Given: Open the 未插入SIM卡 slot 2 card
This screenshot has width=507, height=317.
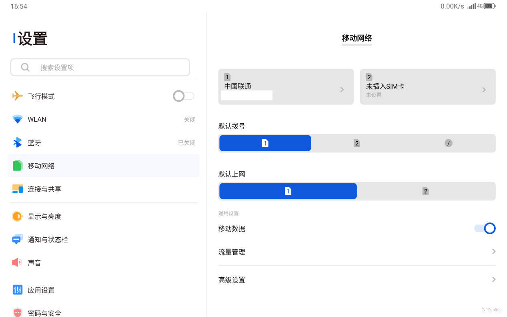Looking at the screenshot, I should [427, 87].
